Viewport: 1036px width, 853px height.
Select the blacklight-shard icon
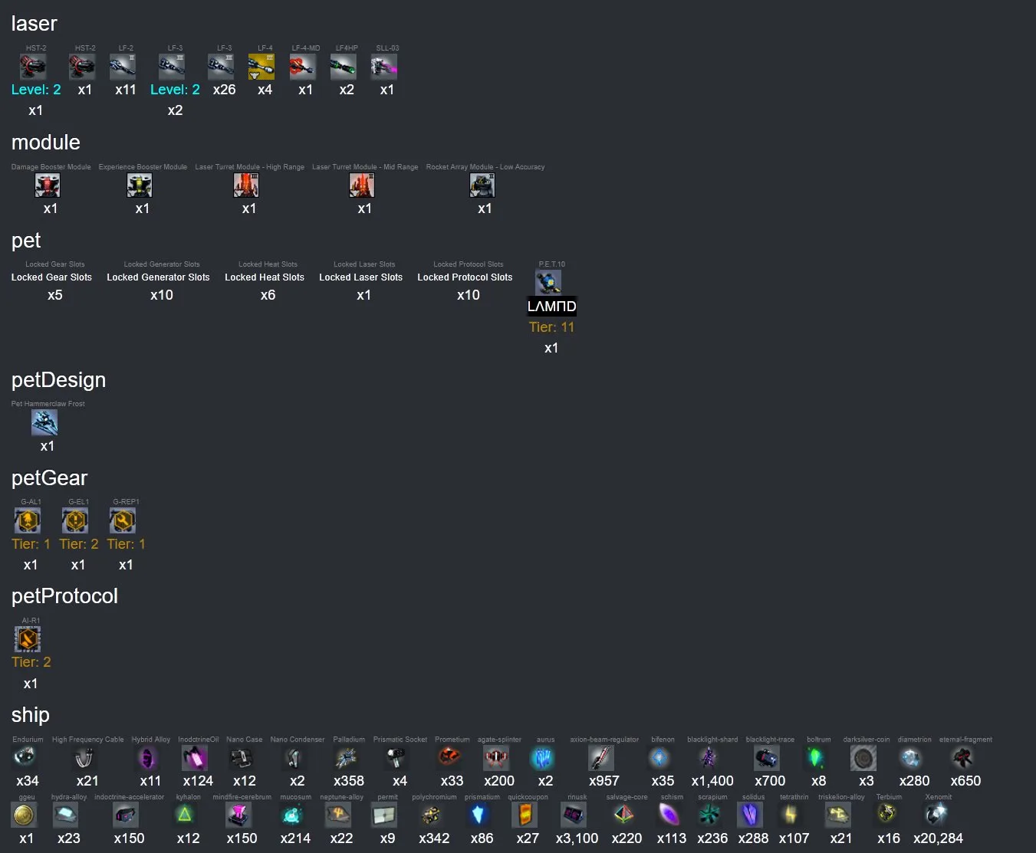coord(709,758)
